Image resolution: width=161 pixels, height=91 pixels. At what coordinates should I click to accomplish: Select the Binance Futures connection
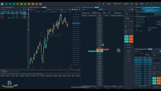117,4
